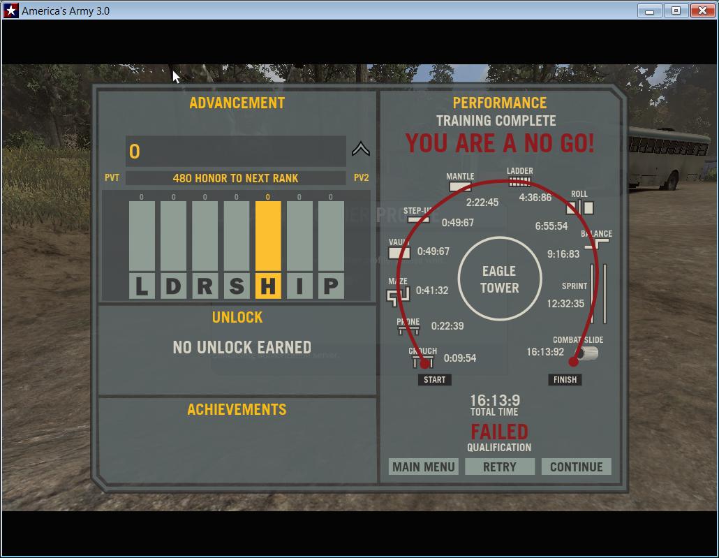Screen dimensions: 719x558
Task: Click the America's Army star title icon
Action: click(11, 10)
